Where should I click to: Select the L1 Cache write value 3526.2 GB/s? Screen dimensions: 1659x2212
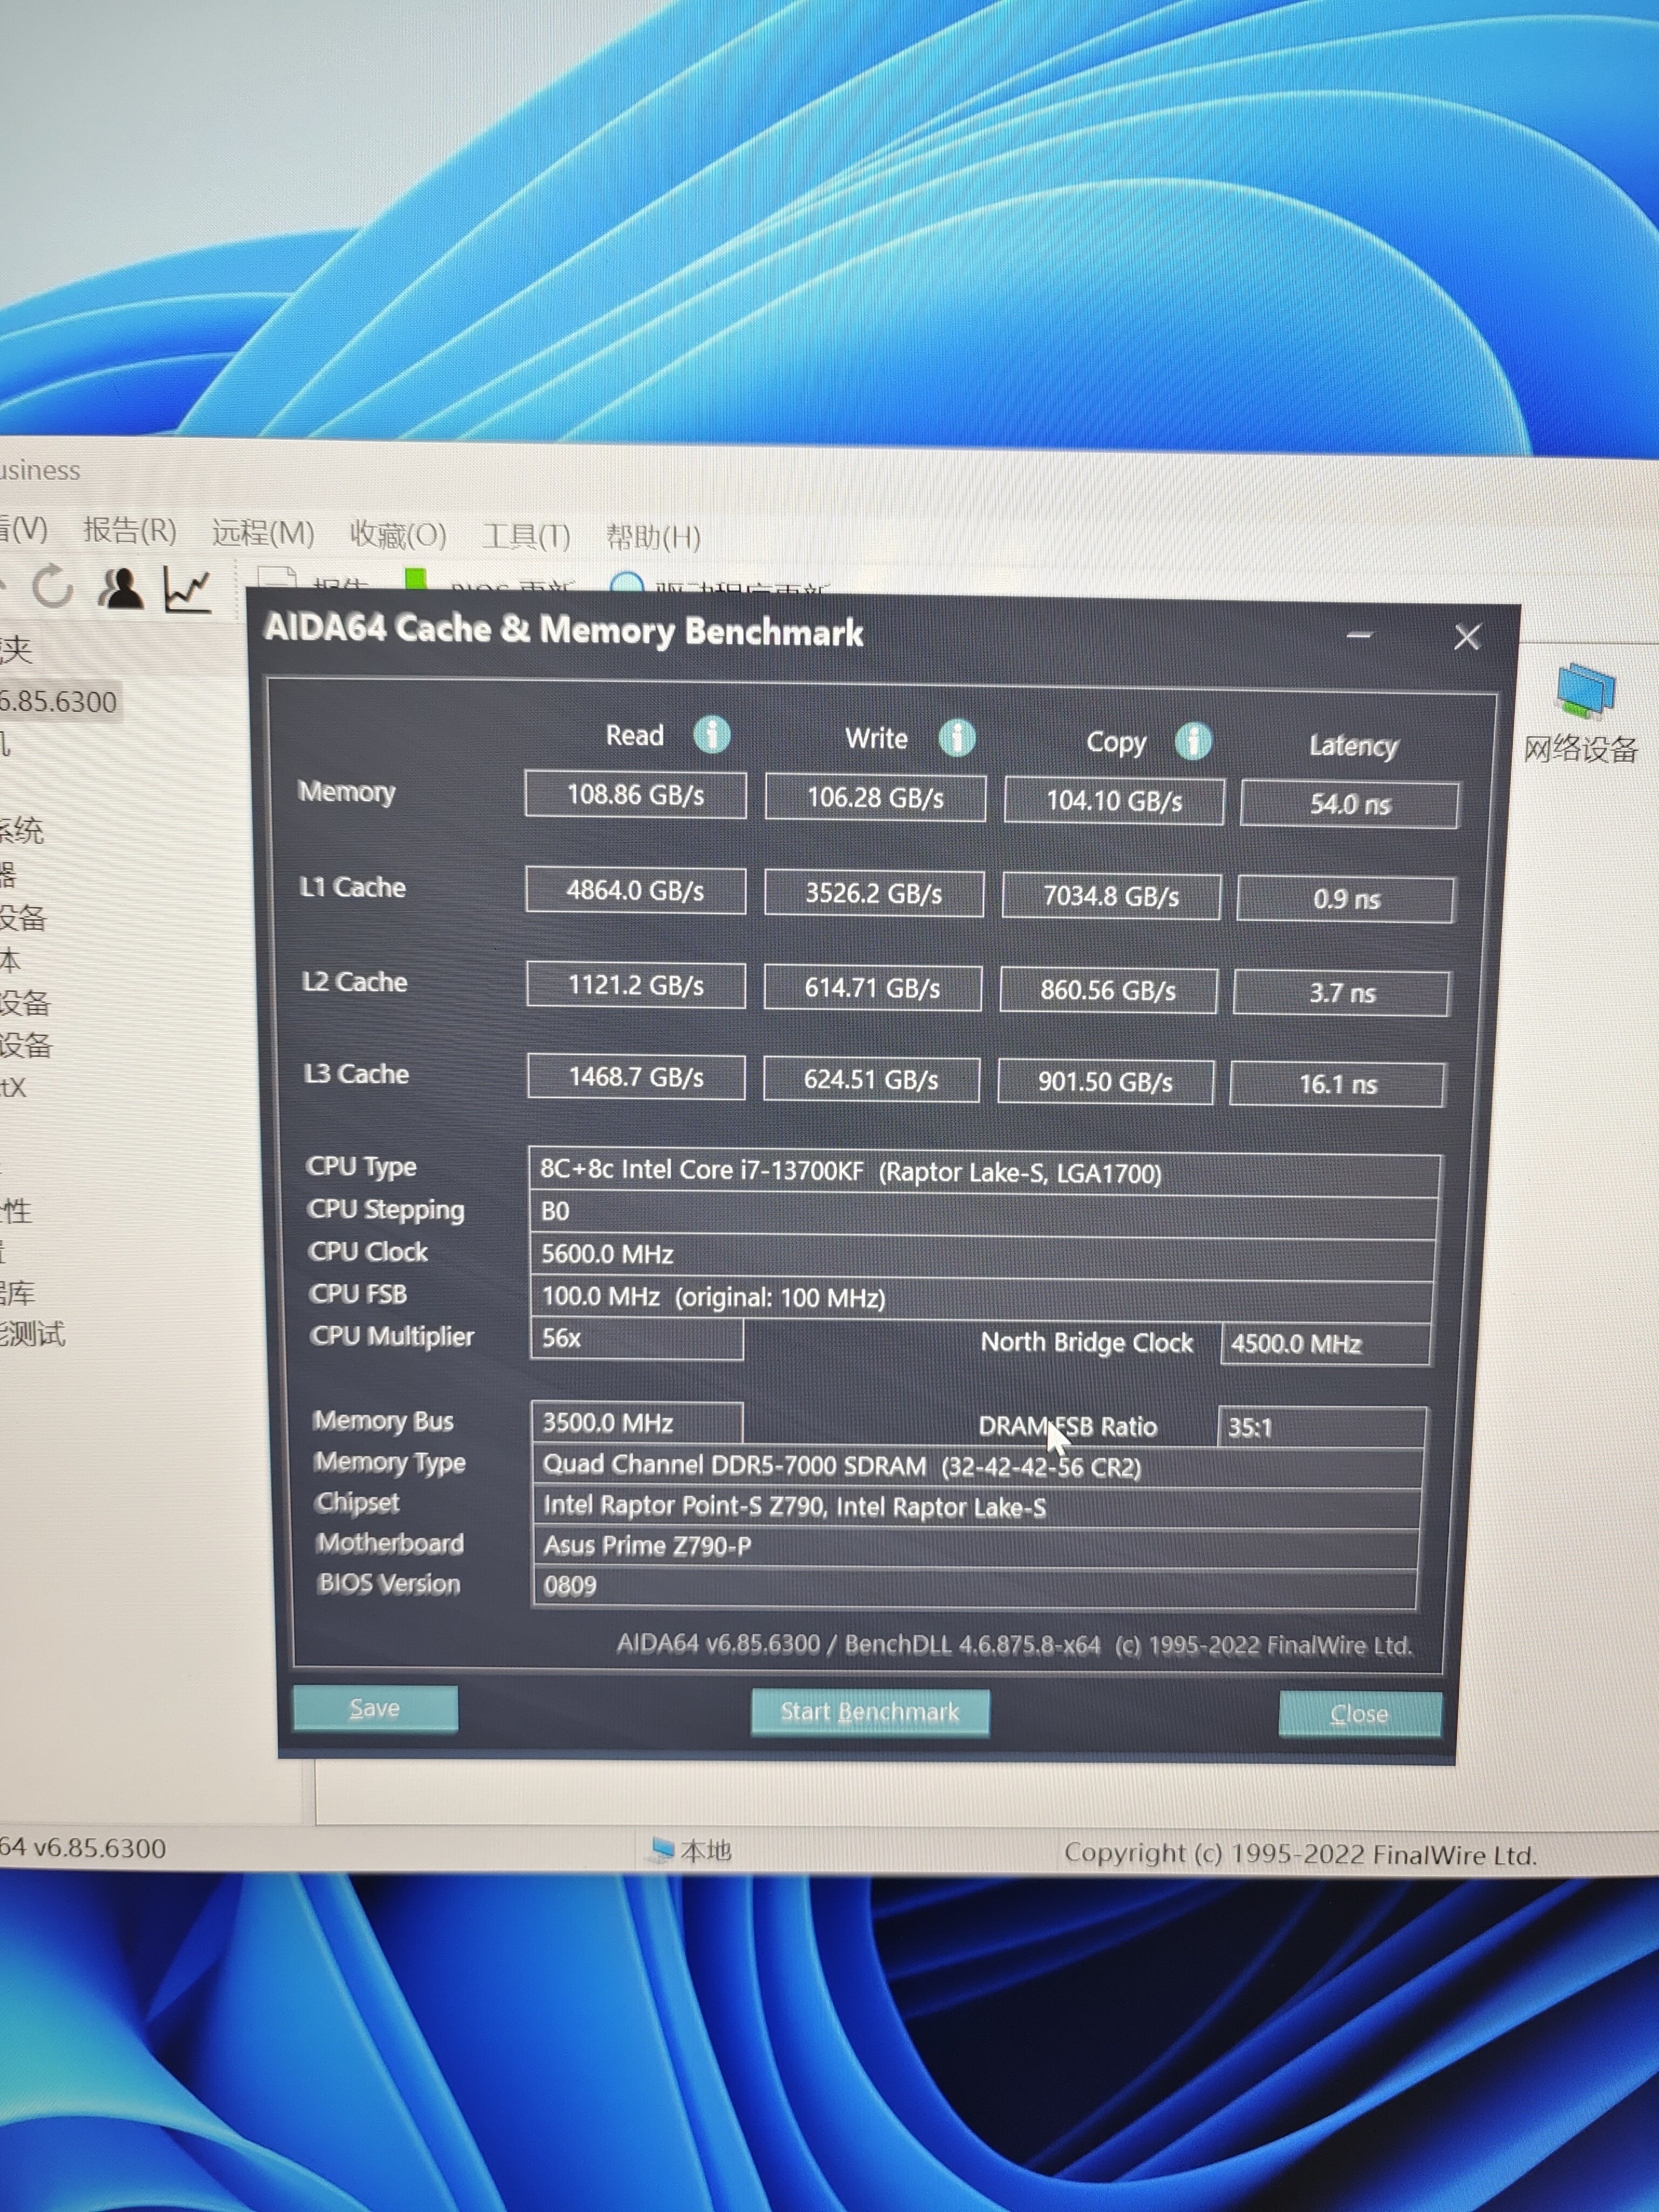[x=874, y=893]
